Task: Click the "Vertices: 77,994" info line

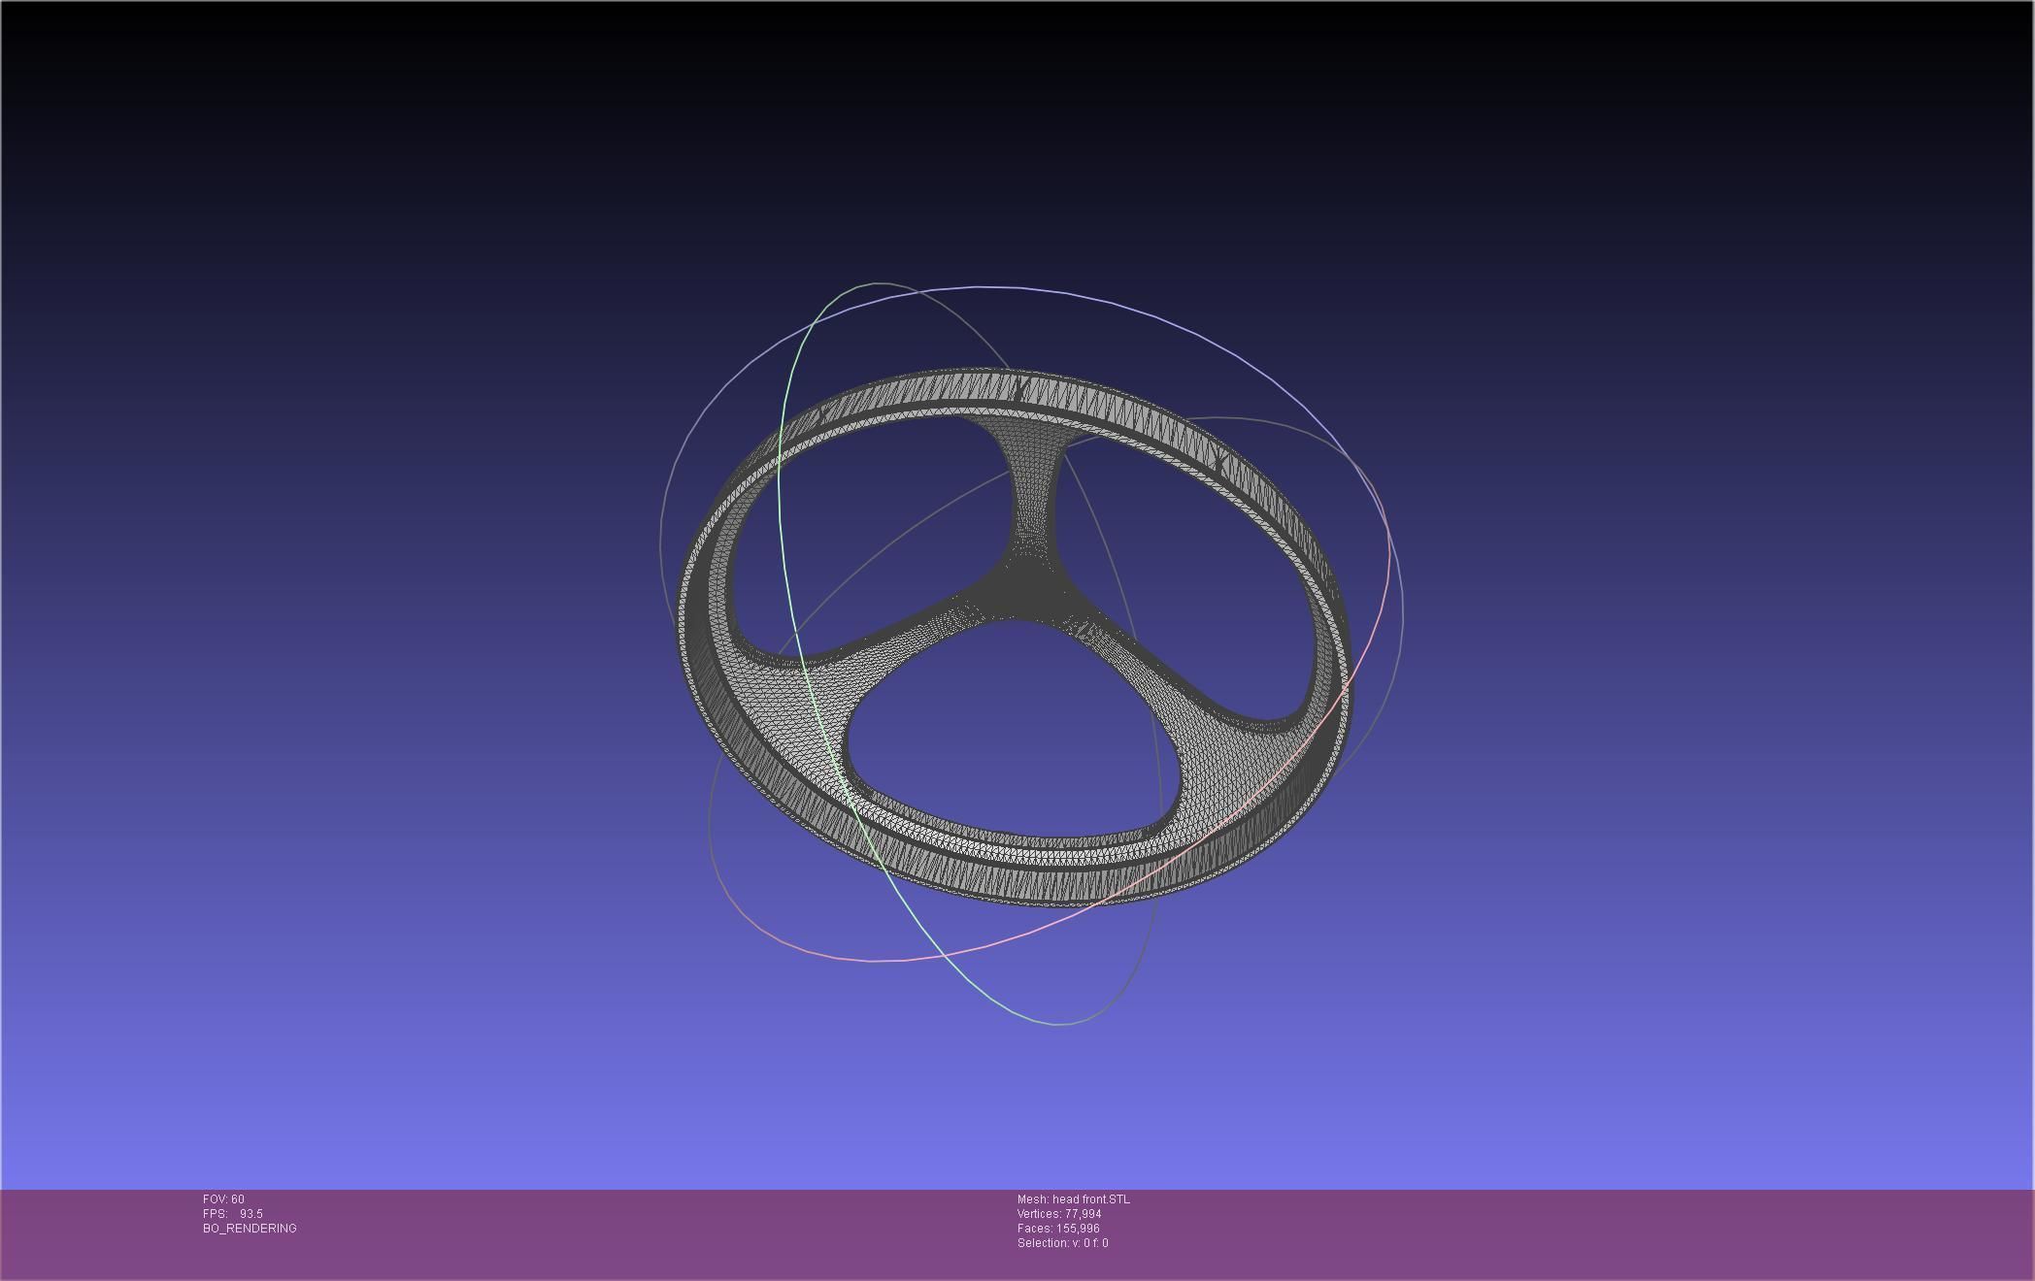Action: point(1059,1214)
